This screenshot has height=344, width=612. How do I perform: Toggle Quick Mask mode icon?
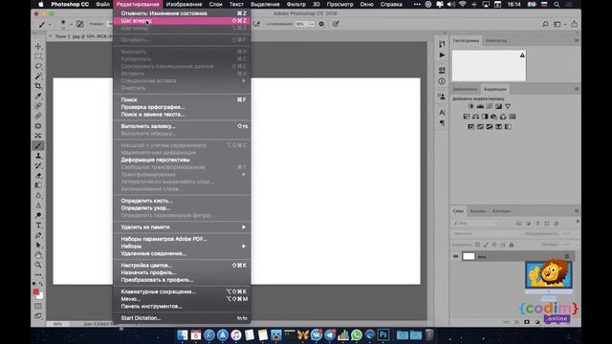click(38, 306)
